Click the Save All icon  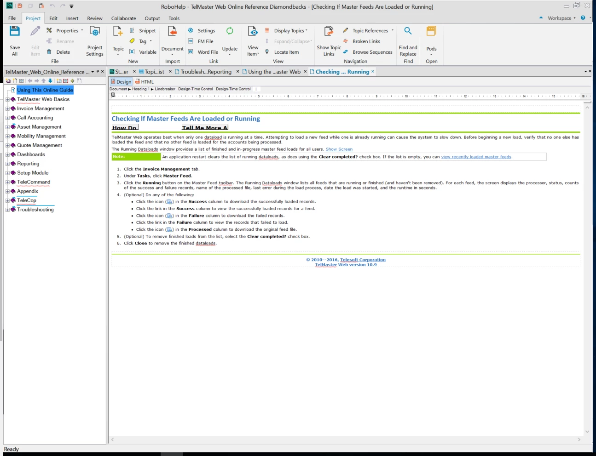coord(15,31)
